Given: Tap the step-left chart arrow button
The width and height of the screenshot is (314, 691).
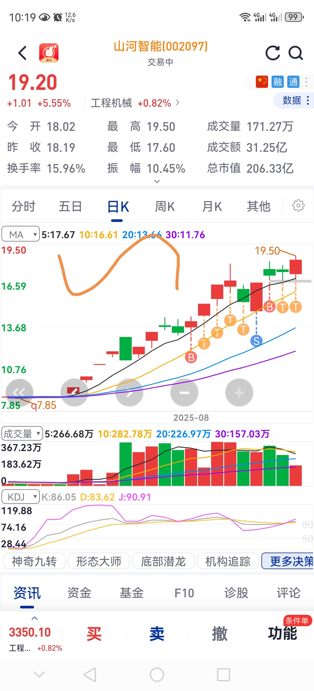Looking at the screenshot, I should point(74,393).
